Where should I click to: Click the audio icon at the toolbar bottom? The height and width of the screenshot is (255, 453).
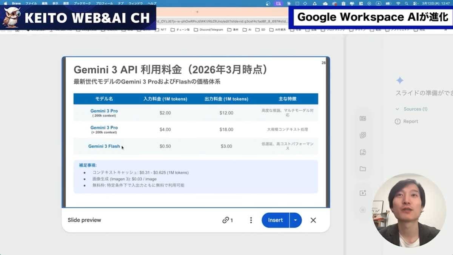coord(363,210)
